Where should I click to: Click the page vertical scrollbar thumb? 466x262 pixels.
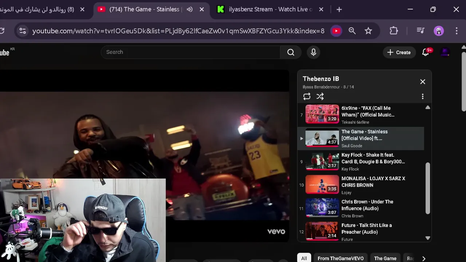pyautogui.click(x=463, y=81)
